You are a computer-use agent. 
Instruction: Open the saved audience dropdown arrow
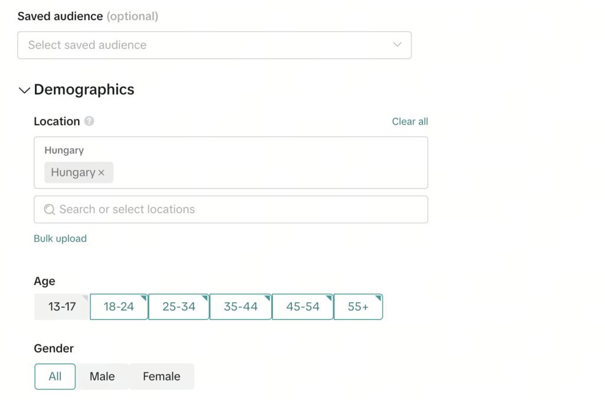(x=397, y=45)
